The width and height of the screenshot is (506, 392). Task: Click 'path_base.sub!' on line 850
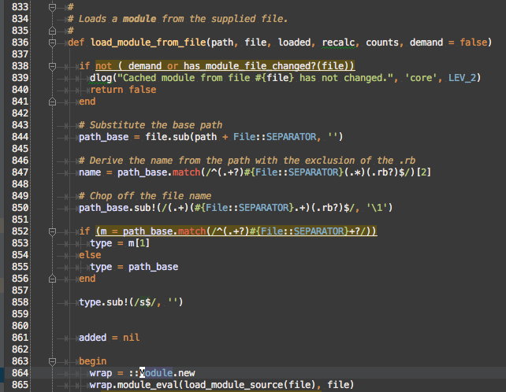[x=117, y=208]
